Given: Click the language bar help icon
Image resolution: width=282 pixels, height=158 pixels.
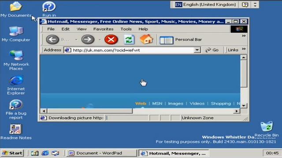Looking at the screenshot, I should click(245, 4).
